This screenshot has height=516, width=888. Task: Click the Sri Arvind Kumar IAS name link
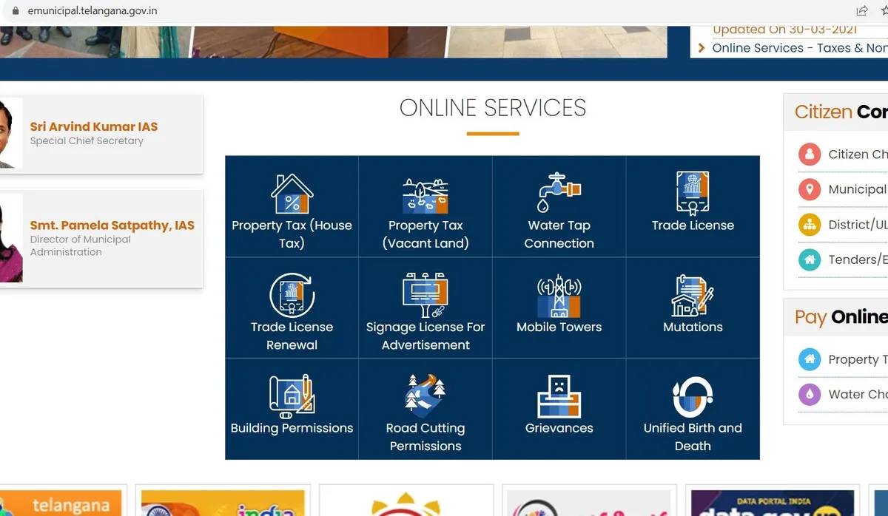(x=94, y=126)
